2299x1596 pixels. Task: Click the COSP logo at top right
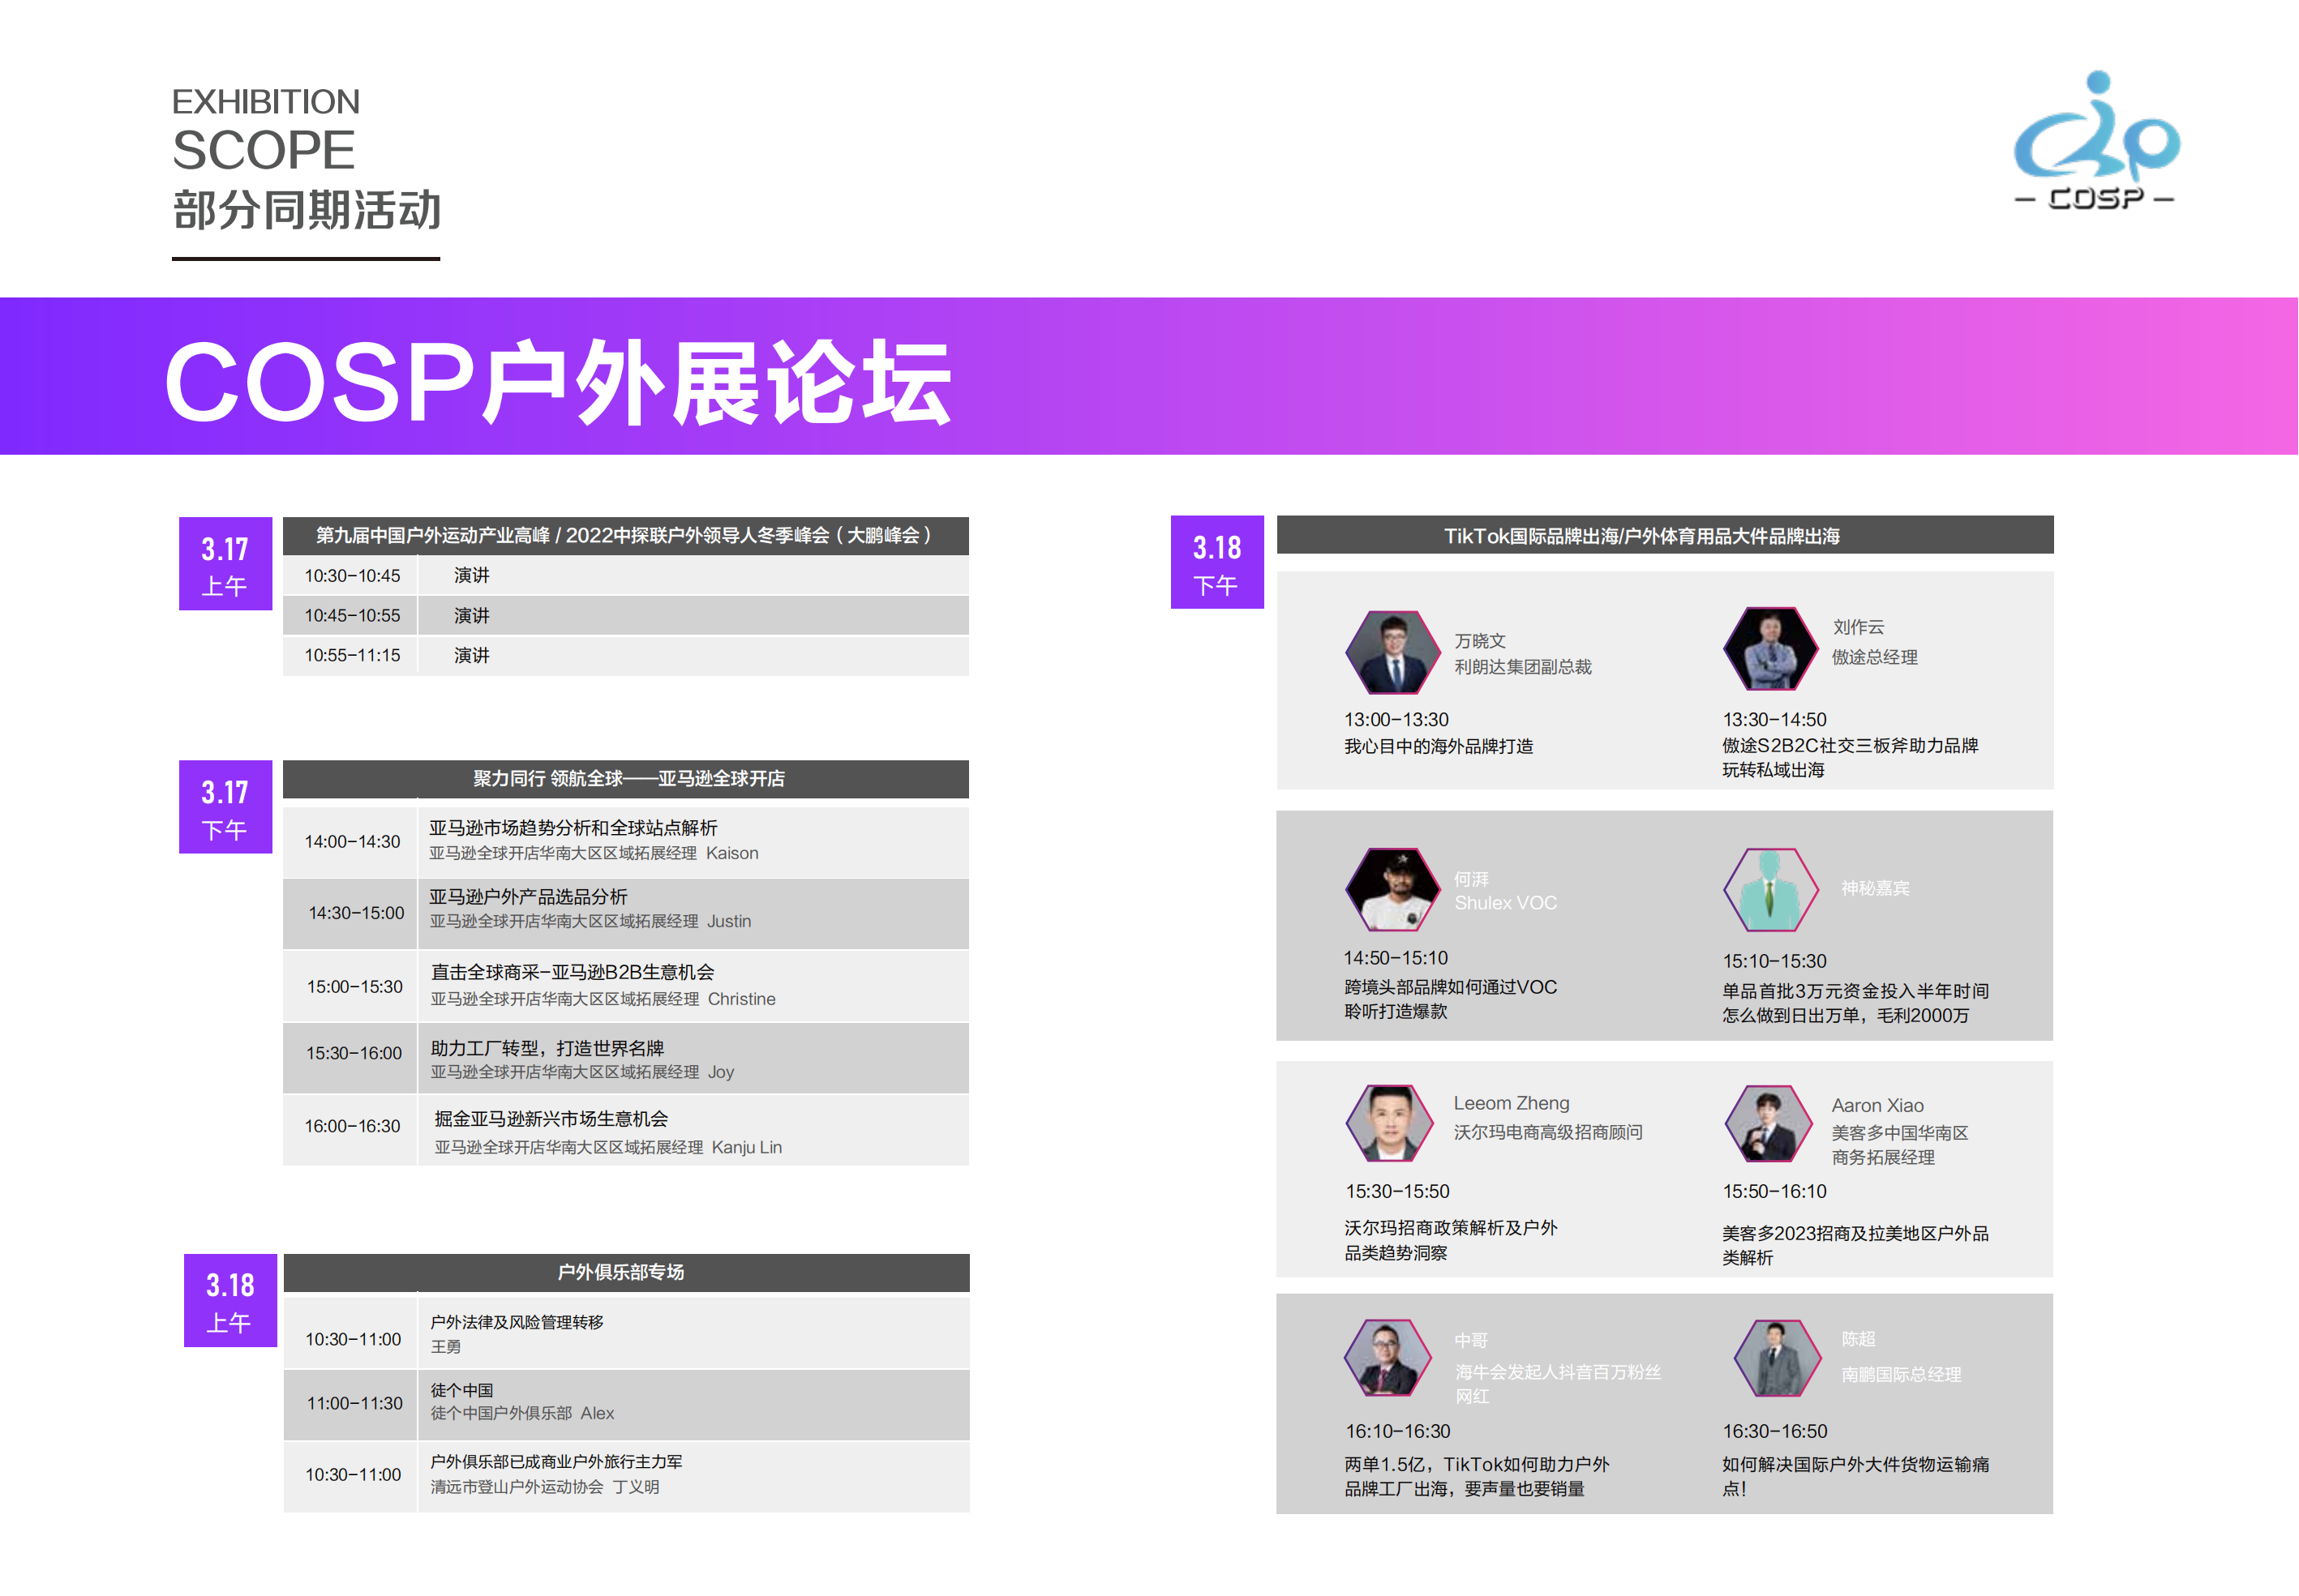click(2096, 141)
